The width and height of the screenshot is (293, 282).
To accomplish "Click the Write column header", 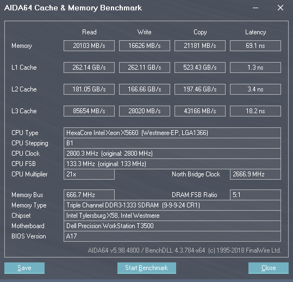I will (145, 32).
